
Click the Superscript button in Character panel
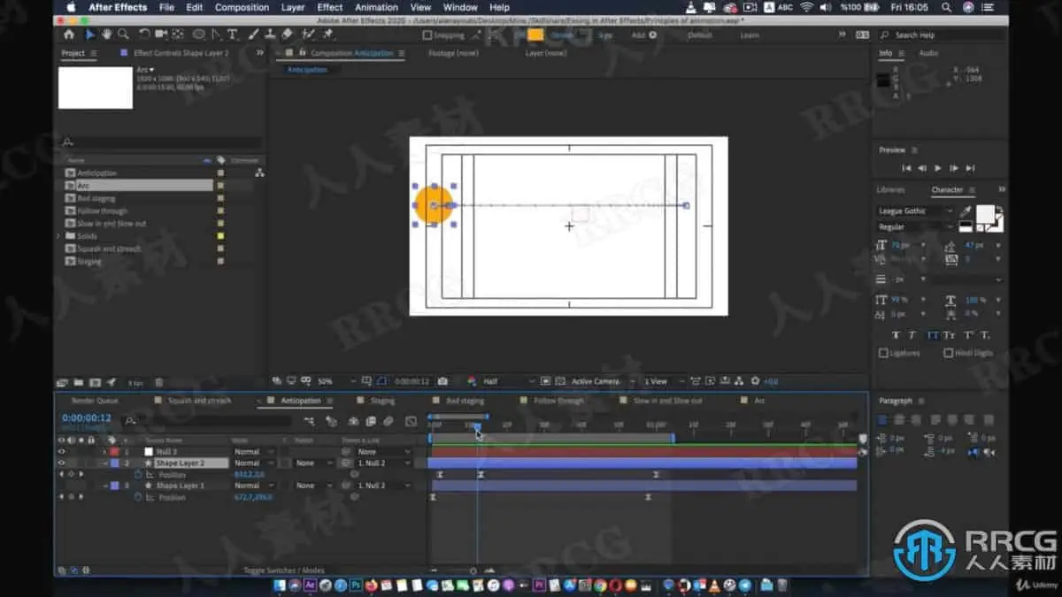(x=970, y=335)
